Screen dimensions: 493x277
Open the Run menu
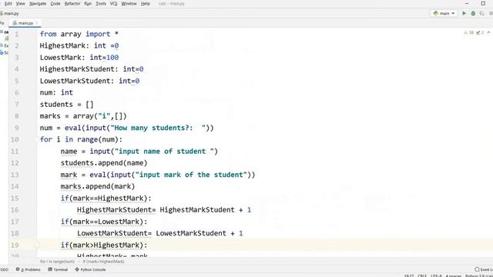point(88,4)
